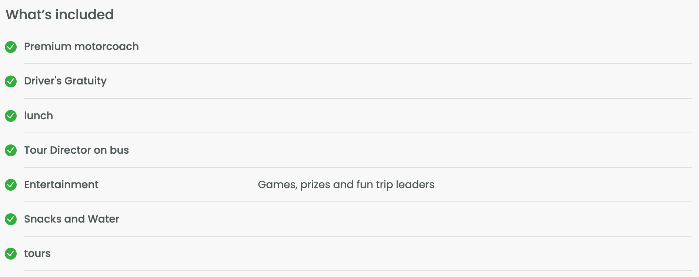Screen dimensions: 699x277
Task: Click the divider line below Premium motorcoach
Action: tap(358, 64)
